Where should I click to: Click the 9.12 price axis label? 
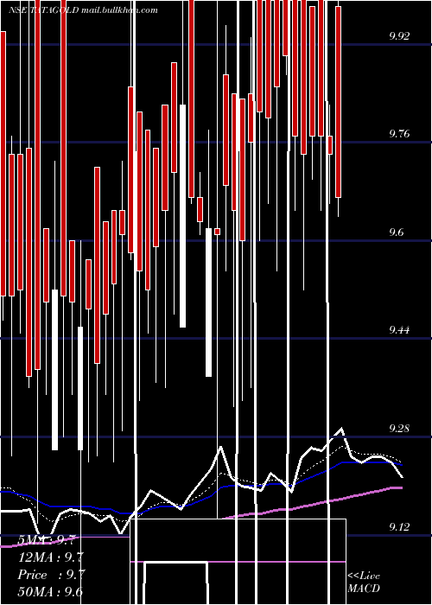399,526
